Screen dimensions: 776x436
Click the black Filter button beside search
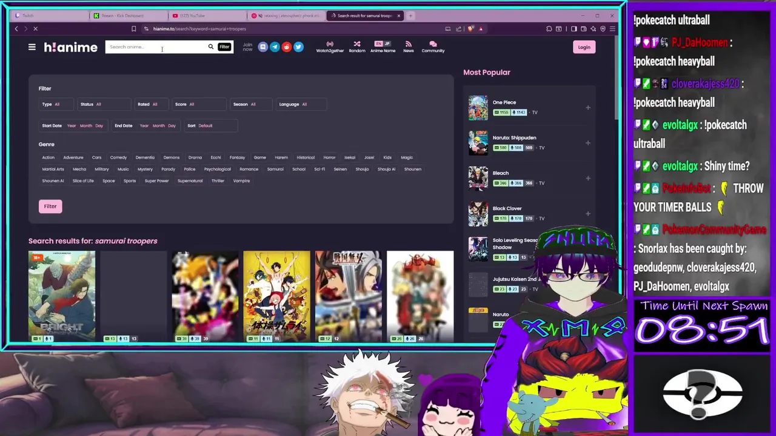coord(224,47)
